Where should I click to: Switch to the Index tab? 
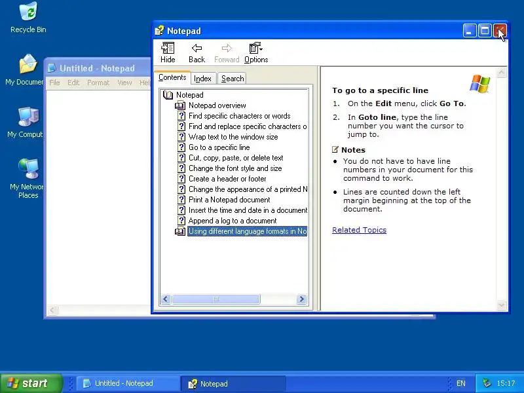(x=202, y=79)
